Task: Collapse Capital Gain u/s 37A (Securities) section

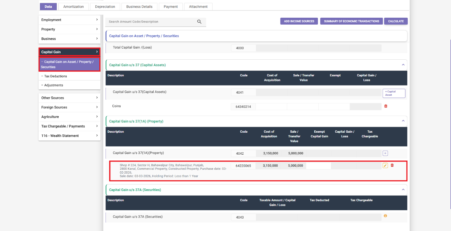Action: click(403, 190)
